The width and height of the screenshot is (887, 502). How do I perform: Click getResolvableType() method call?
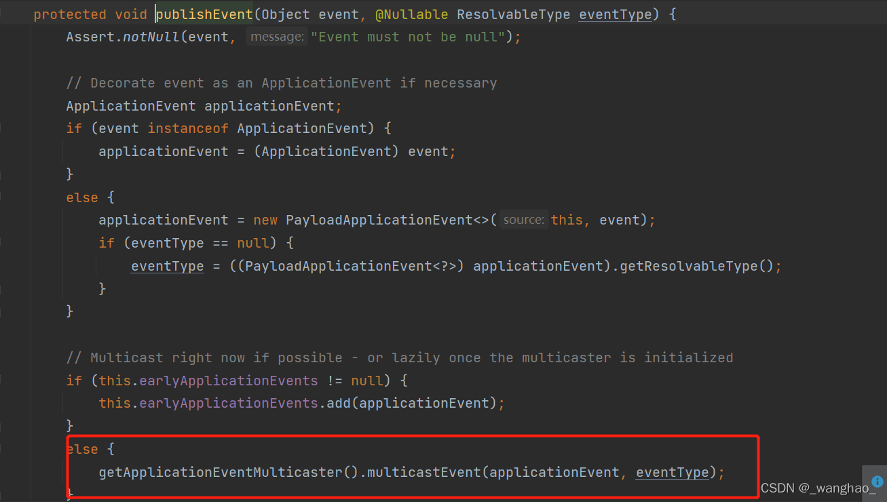pos(696,266)
